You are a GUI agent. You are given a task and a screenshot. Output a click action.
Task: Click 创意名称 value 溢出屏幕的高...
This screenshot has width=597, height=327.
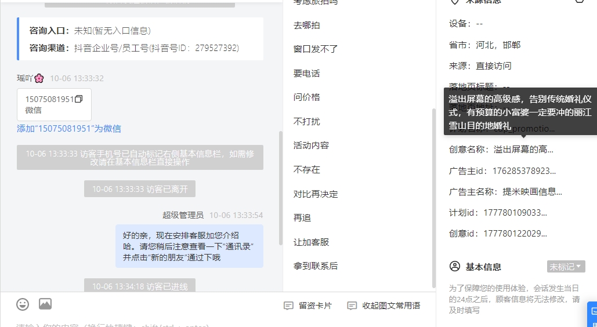(523, 150)
